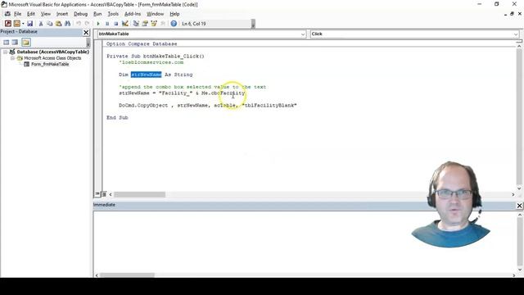Viewport: 524px width, 295px height.
Task: Click the Private Sub btnMakeTable_Click() line
Action: (x=156, y=57)
